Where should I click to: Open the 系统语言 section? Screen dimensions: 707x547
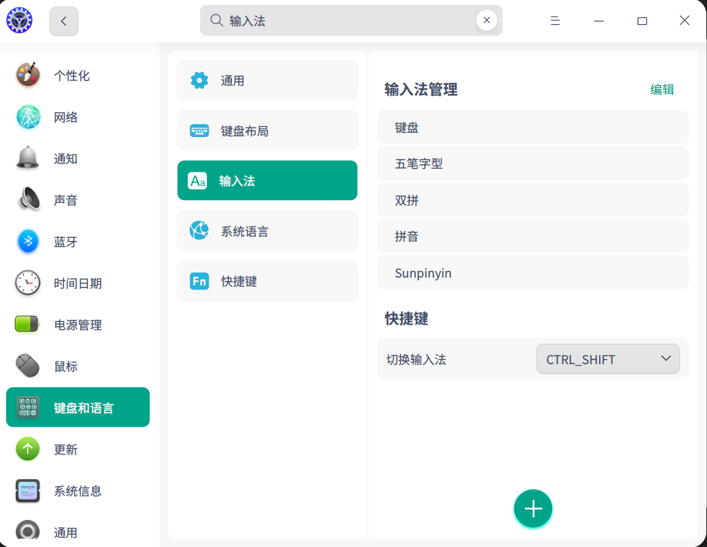pyautogui.click(x=267, y=231)
